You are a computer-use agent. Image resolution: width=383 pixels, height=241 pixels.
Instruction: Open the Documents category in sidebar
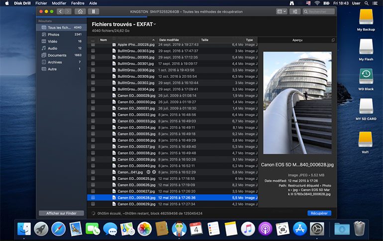tap(57, 55)
